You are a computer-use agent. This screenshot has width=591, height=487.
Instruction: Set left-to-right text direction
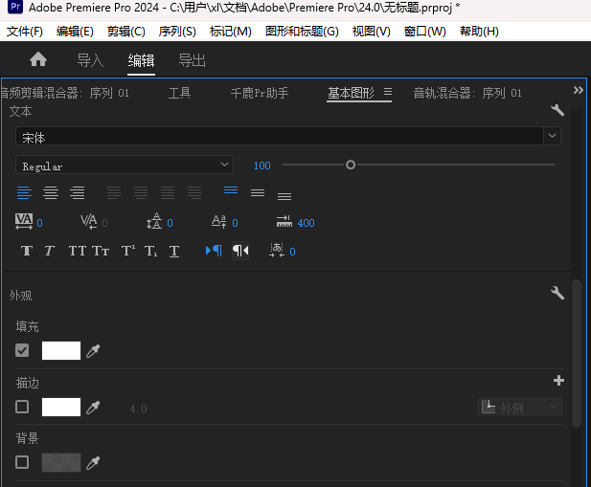pyautogui.click(x=214, y=251)
